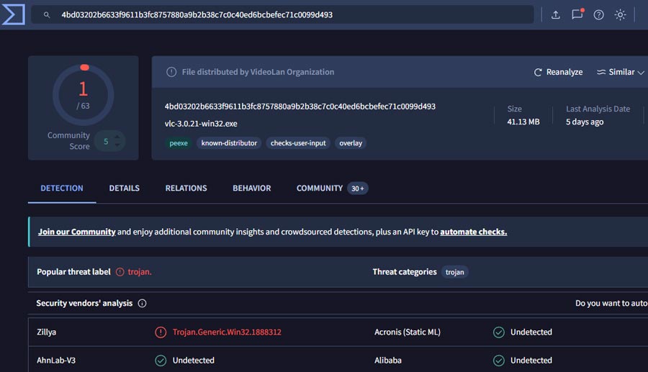Follow the Join our Community link
648x372 pixels.
pyautogui.click(x=77, y=232)
